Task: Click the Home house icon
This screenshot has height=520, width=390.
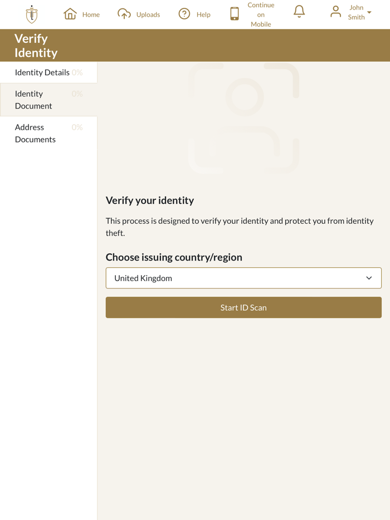Action: point(70,14)
